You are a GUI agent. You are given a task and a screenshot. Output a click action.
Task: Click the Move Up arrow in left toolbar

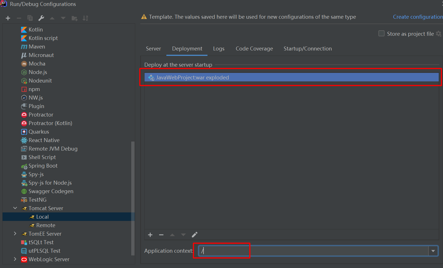[x=52, y=18]
